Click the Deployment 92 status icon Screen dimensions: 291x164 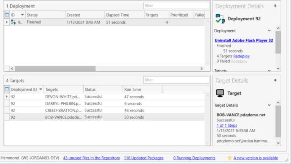click(220, 18)
